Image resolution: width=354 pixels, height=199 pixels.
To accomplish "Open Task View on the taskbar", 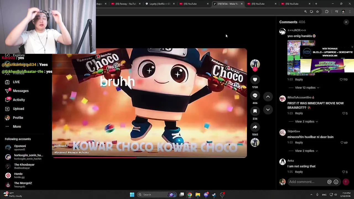I will (x=182, y=195).
